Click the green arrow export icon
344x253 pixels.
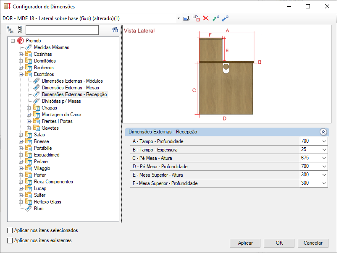pos(215,18)
